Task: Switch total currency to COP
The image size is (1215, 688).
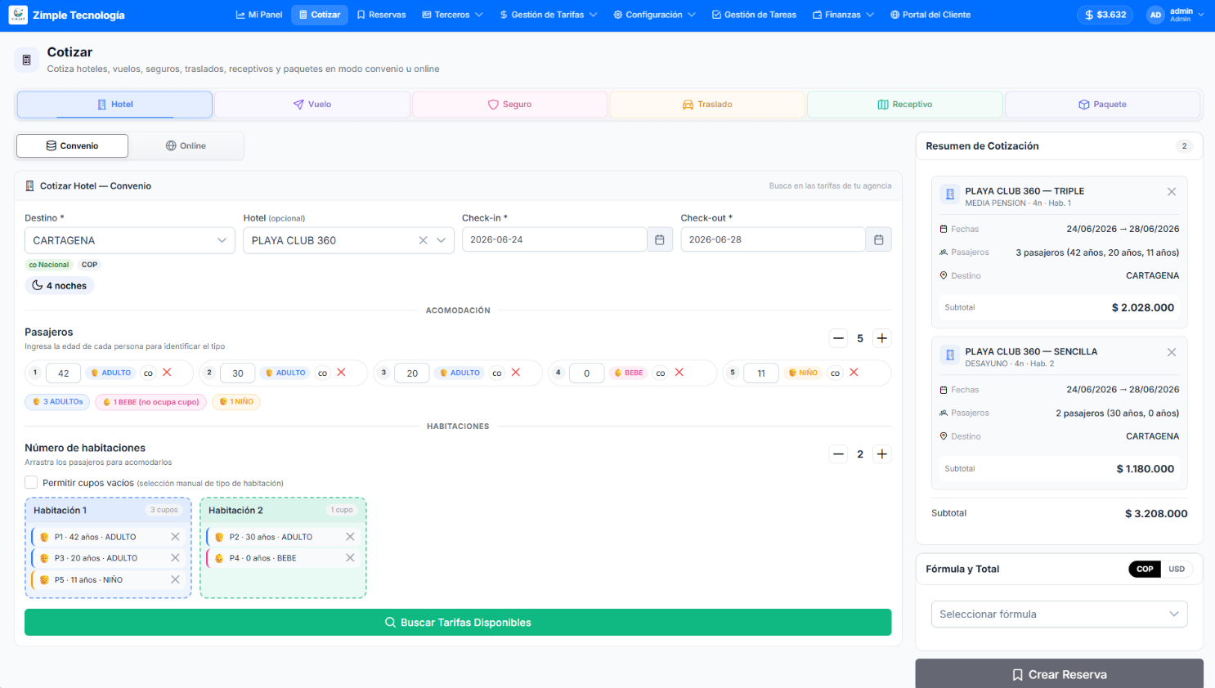Action: [1145, 570]
